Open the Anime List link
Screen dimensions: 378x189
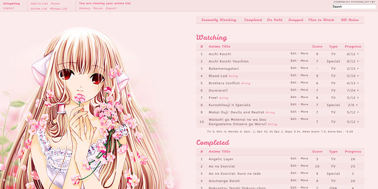[39, 9]
